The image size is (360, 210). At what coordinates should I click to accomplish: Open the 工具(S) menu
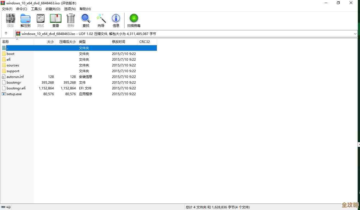(36, 9)
